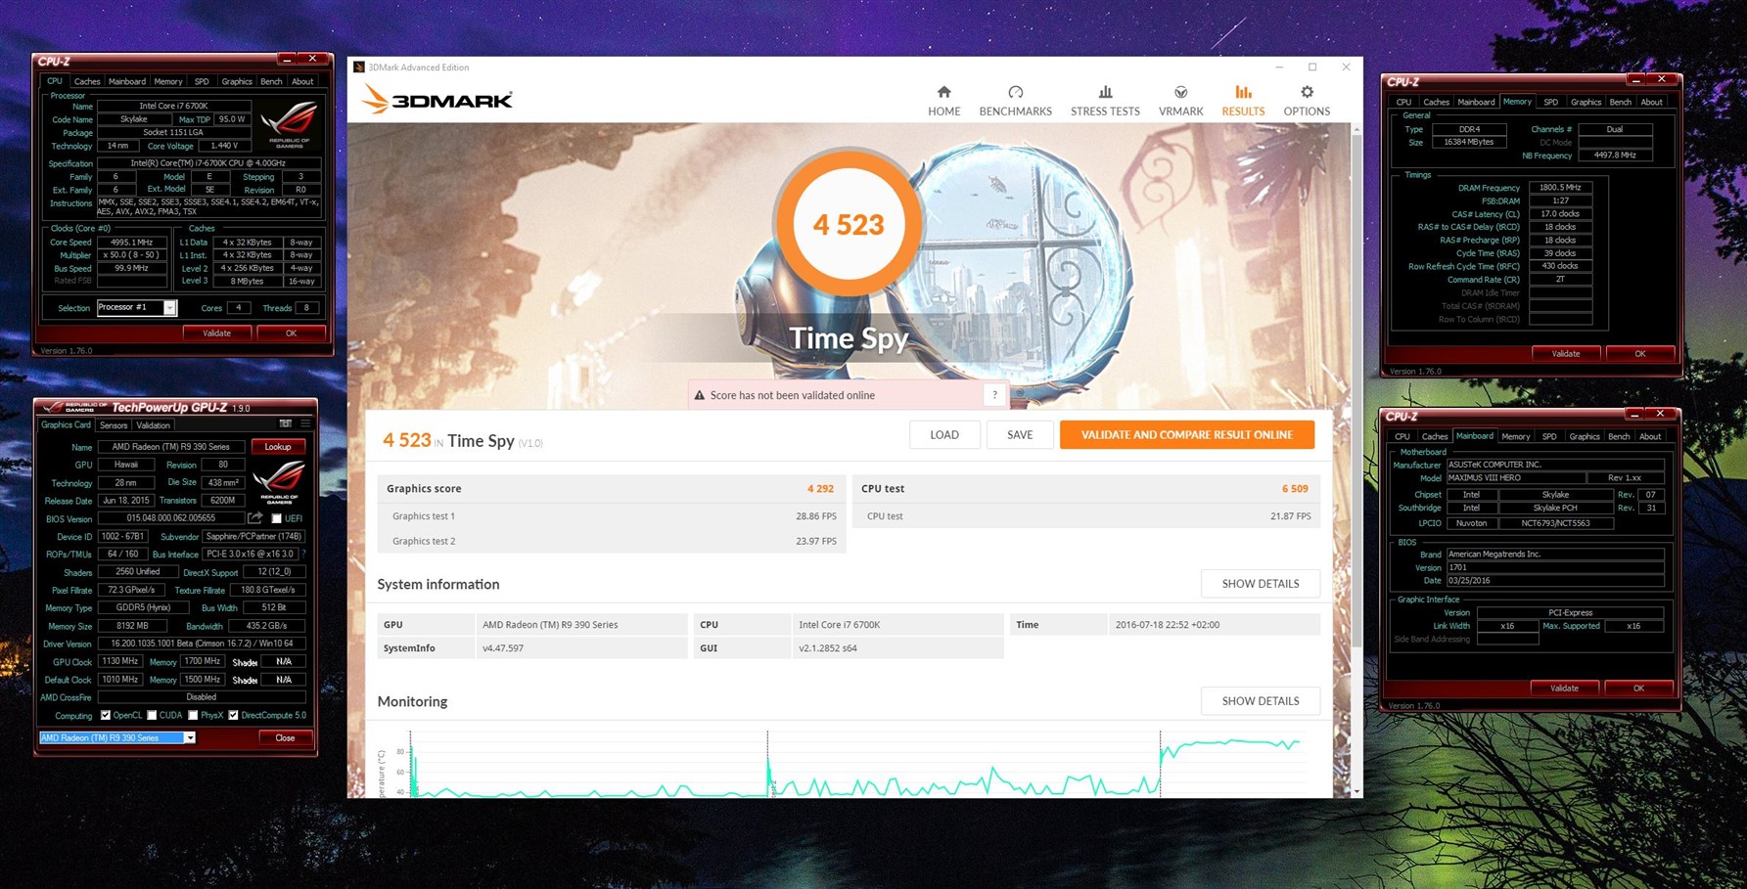1747x889 pixels.
Task: Click VALIDATE AND COMPARE RESULT ONLINE button
Action: click(1186, 434)
